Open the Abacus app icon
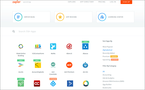Image resolution: width=145 pixels, height=90 pixels. tap(85, 46)
